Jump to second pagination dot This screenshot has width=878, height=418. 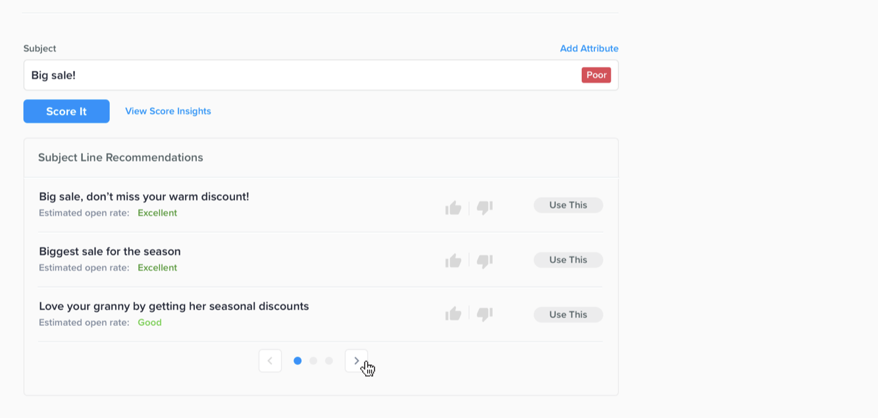(x=313, y=361)
